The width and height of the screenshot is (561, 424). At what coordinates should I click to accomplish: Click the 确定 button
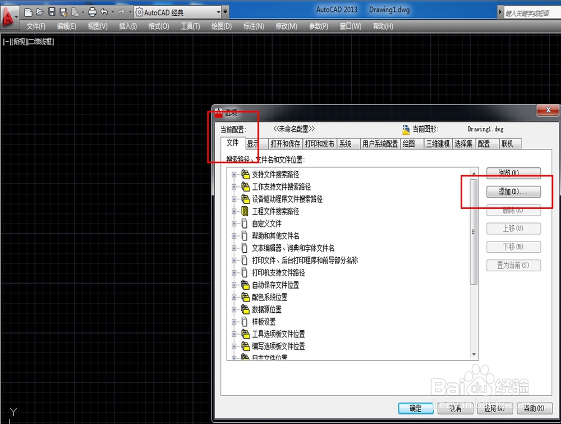(x=416, y=408)
